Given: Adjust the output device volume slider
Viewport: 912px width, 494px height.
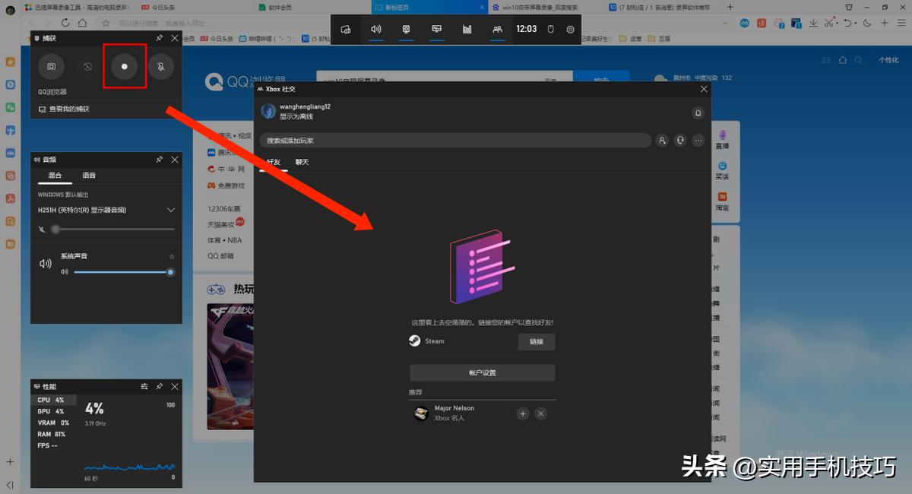Looking at the screenshot, I should 114,229.
